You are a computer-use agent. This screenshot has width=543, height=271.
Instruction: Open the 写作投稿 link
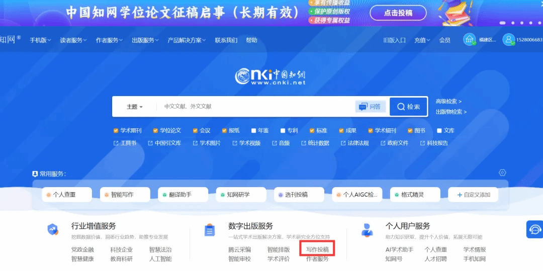pyautogui.click(x=317, y=249)
